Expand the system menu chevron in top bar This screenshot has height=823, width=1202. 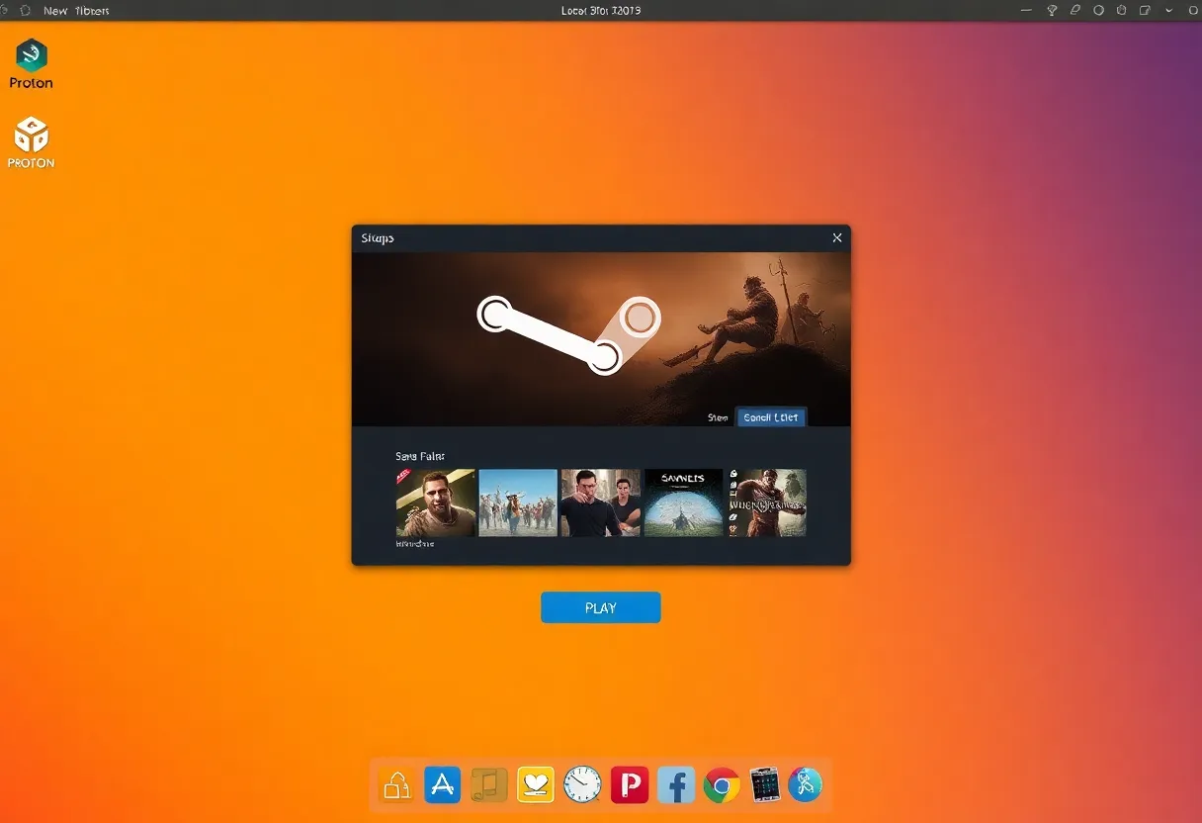point(1167,11)
